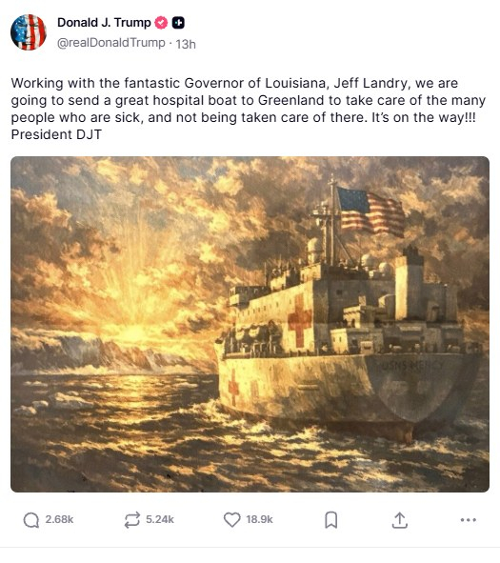Image resolution: width=500 pixels, height=563 pixels.
Task: Click the pink verified checkmark badge
Action: tap(161, 23)
